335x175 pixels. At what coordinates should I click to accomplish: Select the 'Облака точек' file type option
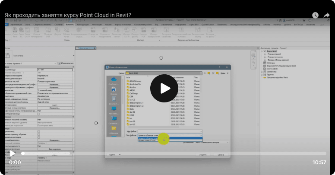tap(170, 140)
